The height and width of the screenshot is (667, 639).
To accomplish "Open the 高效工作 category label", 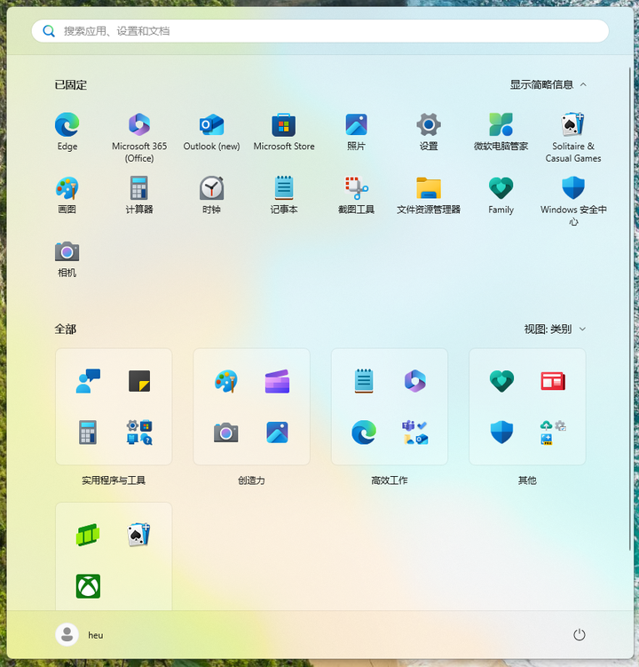I will (389, 480).
